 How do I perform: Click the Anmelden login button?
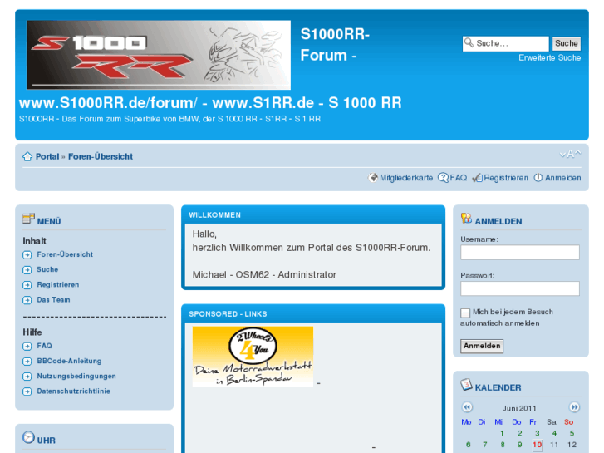[482, 346]
